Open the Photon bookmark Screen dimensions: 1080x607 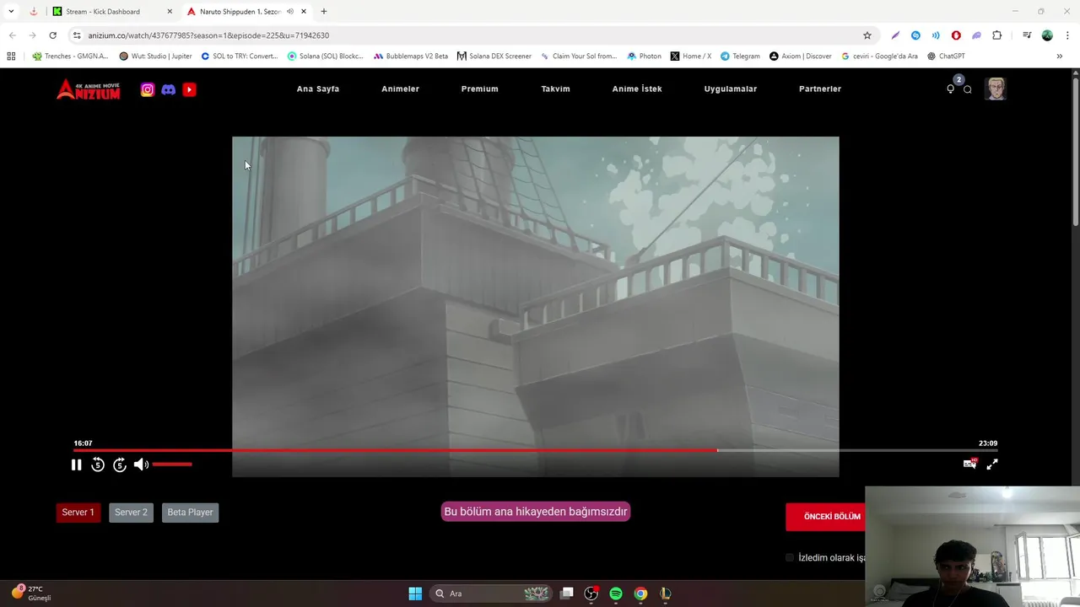point(645,56)
